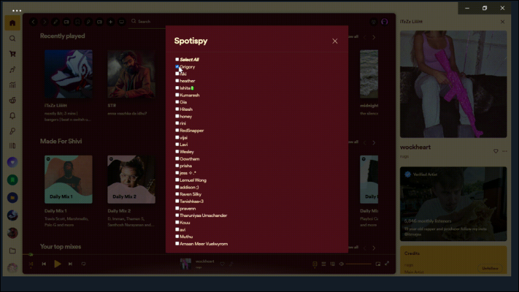Open the friend activity icon near profile
This screenshot has height=292, width=519.
click(x=374, y=22)
